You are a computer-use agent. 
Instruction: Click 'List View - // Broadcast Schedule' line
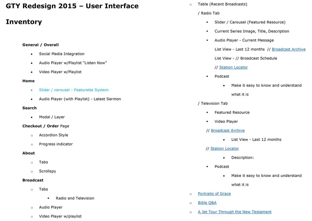pyautogui.click(x=246, y=58)
